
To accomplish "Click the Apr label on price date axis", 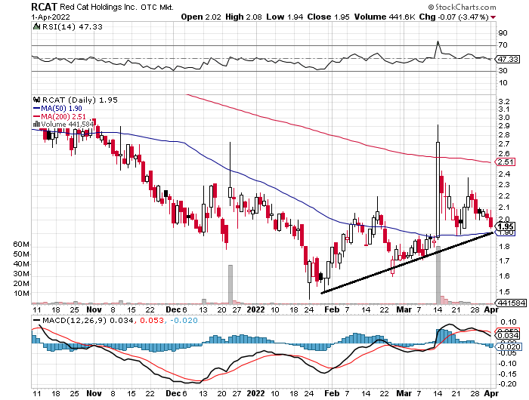I will point(491,309).
